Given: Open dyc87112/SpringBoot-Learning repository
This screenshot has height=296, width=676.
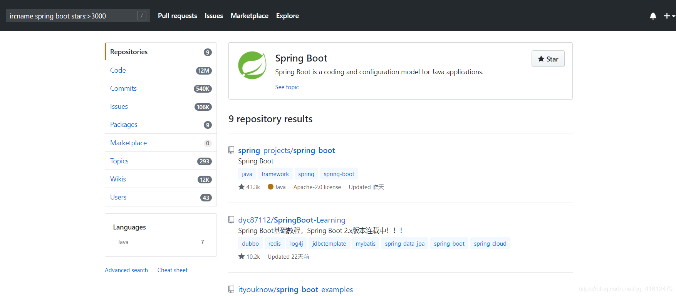Looking at the screenshot, I should (292, 220).
